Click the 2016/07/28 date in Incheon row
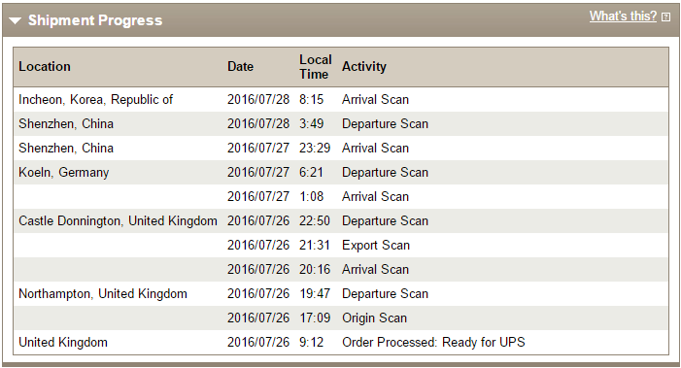Screen dimensions: 681x368 point(258,99)
